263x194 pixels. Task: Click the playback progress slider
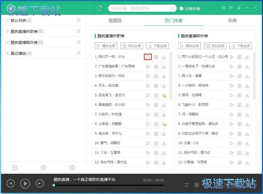coord(109,185)
